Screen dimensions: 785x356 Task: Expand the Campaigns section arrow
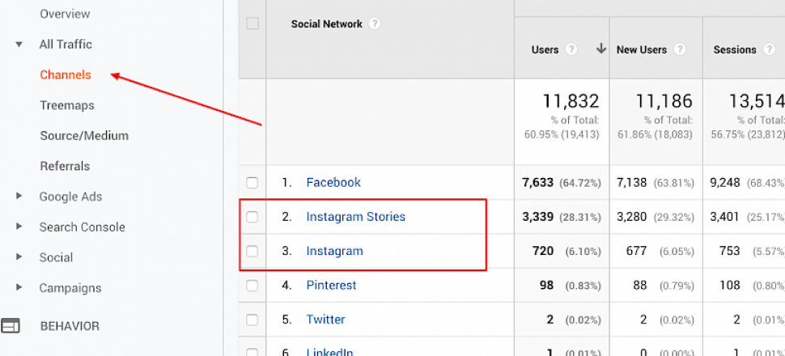pyautogui.click(x=19, y=287)
